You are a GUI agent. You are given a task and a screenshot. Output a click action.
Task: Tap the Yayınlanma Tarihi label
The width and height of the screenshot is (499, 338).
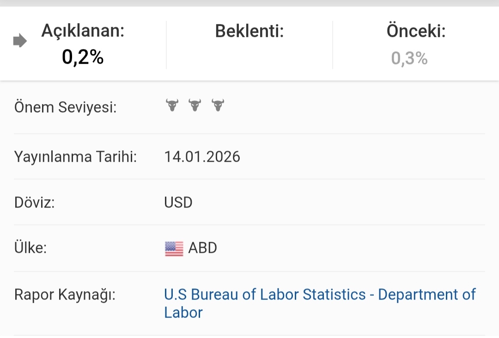[76, 157]
